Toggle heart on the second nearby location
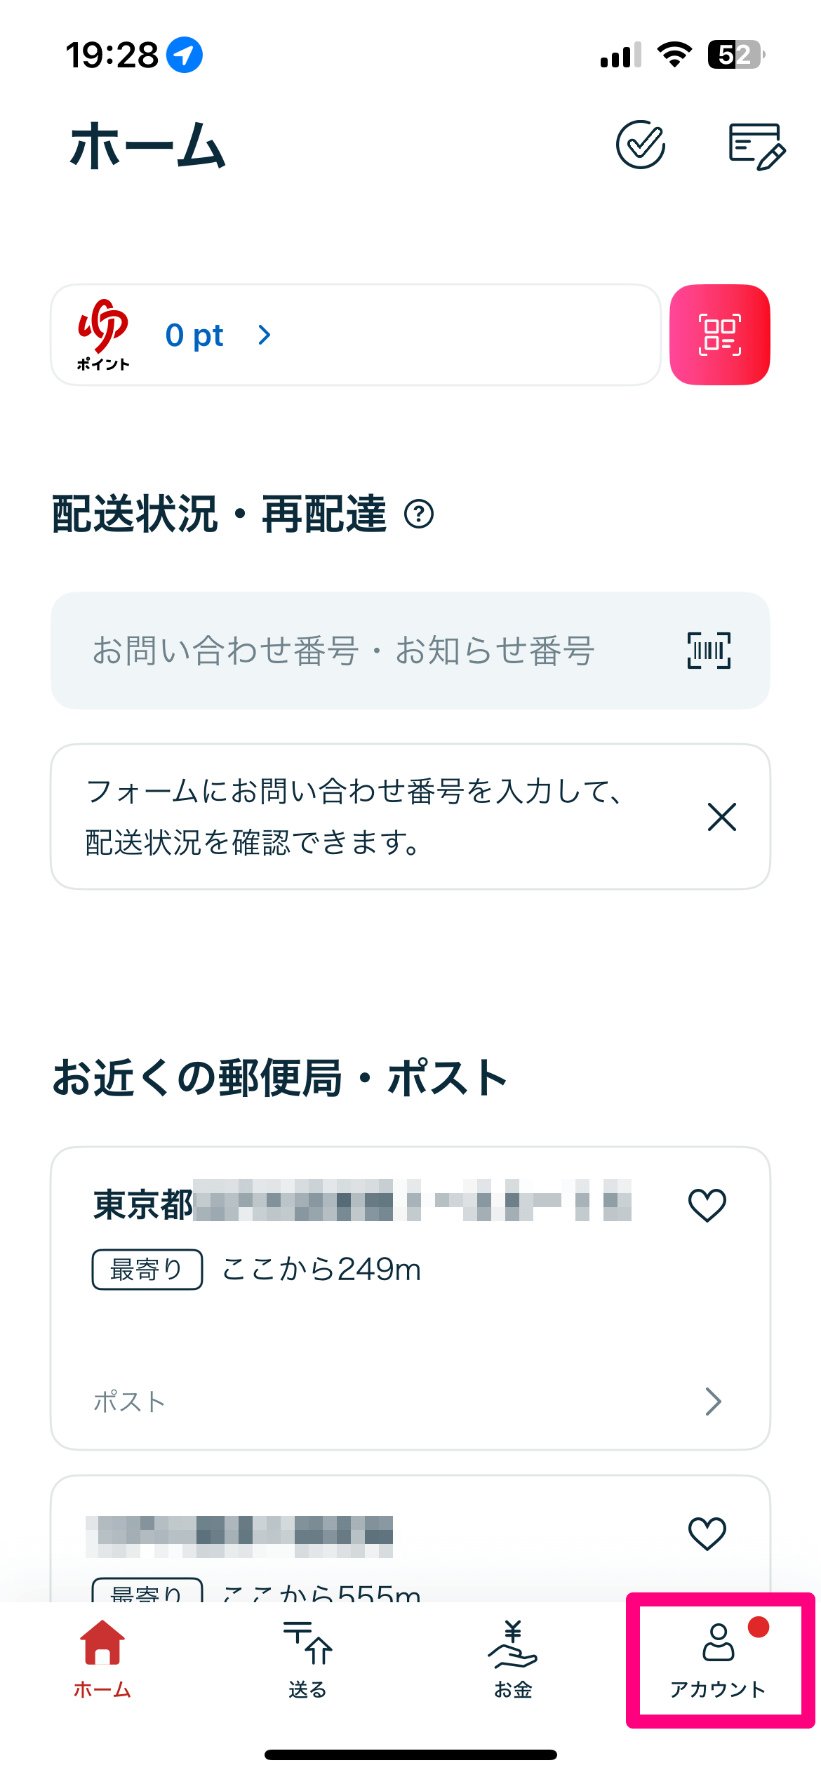This screenshot has width=821, height=1777. pos(707,1533)
